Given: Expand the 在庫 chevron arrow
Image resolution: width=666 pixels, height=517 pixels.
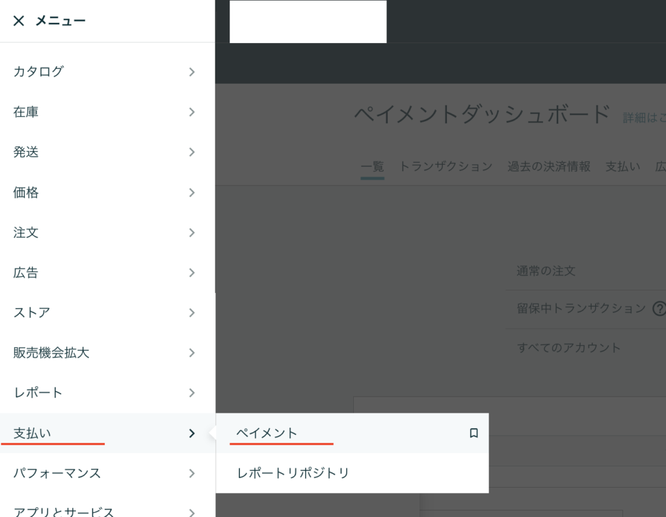Looking at the screenshot, I should point(192,112).
